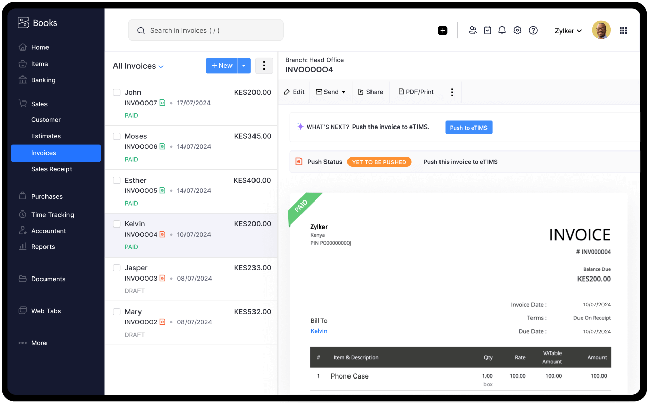Go to Estimates in the sidebar
Screen dimensions: 649x403
click(x=45, y=136)
